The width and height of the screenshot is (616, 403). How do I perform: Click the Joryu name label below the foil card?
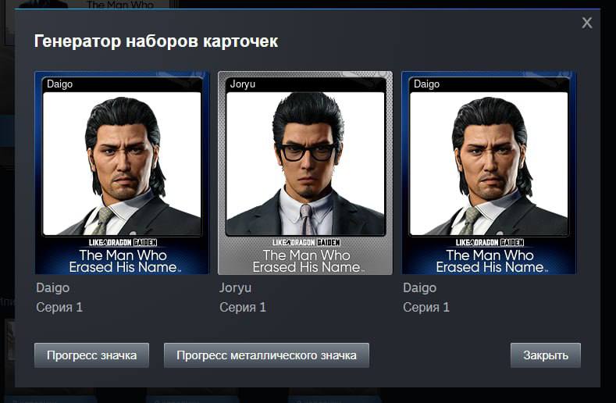coord(235,287)
